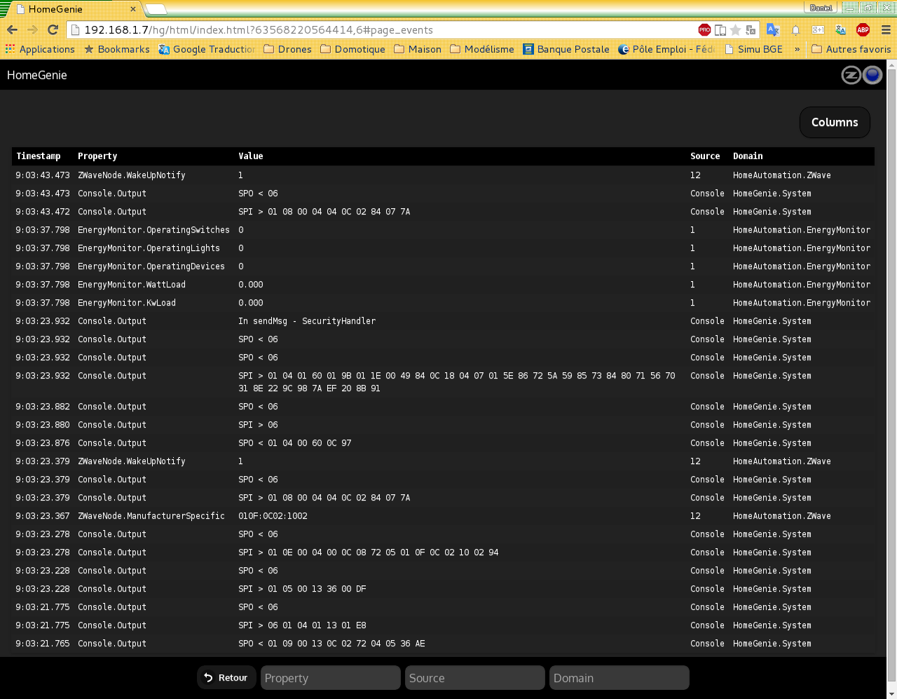This screenshot has height=699, width=897.
Task: Click the notification bell extension icon
Action: point(795,30)
